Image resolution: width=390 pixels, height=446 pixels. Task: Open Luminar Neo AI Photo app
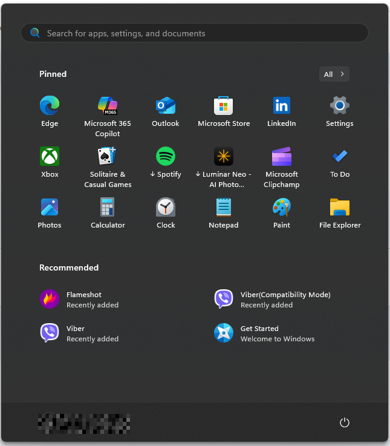(x=224, y=167)
